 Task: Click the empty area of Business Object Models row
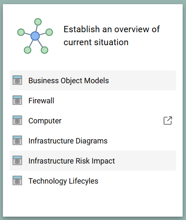[x=142, y=80]
